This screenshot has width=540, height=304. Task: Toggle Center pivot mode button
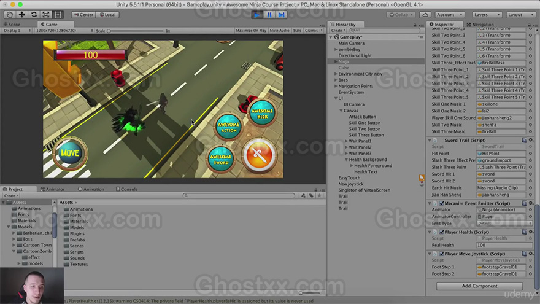pos(83,15)
